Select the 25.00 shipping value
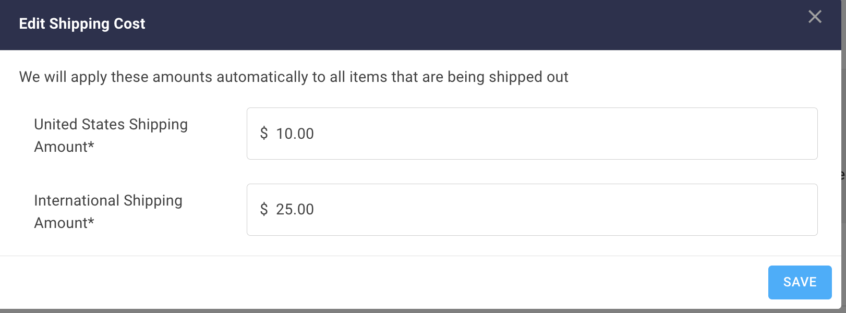This screenshot has height=313, width=846. (295, 210)
